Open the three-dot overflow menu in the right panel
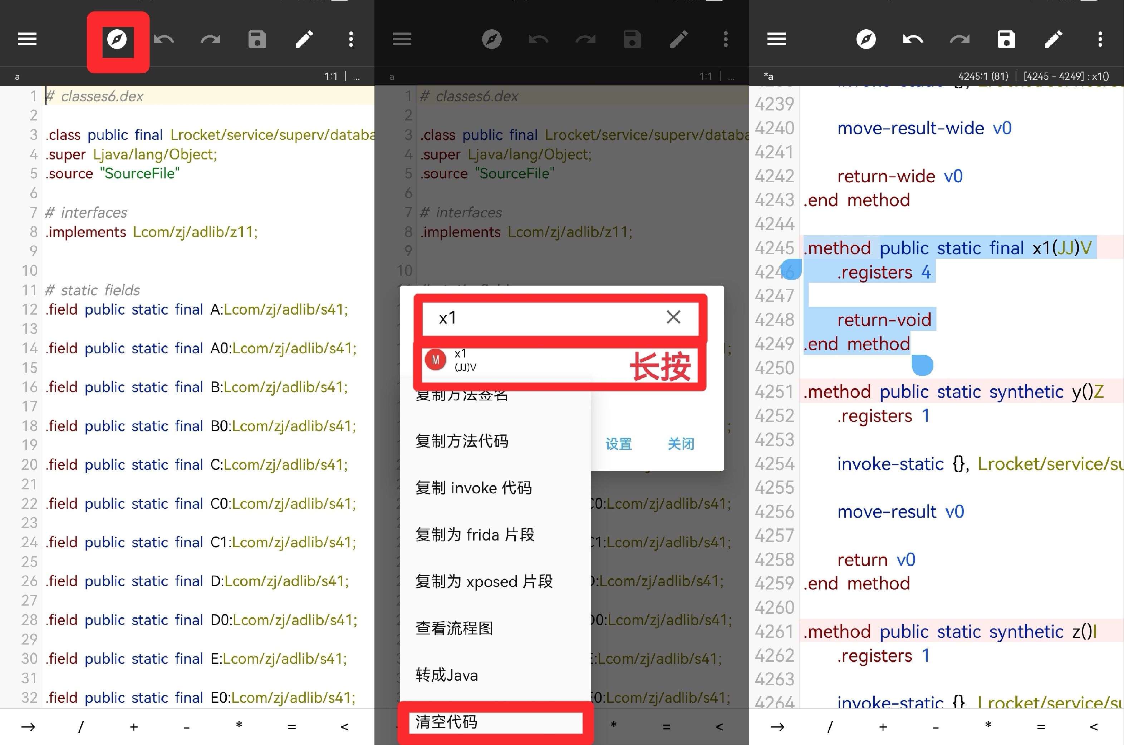The image size is (1124, 745). tap(1100, 39)
